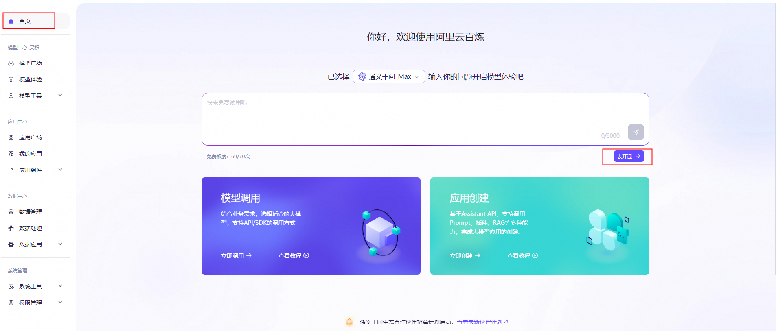This screenshot has height=331, width=776.
Task: Click the 模型体验 sidebar icon
Action: click(11, 79)
